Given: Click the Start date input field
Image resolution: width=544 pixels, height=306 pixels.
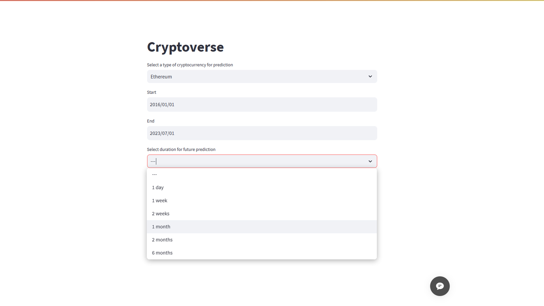Looking at the screenshot, I should [262, 104].
